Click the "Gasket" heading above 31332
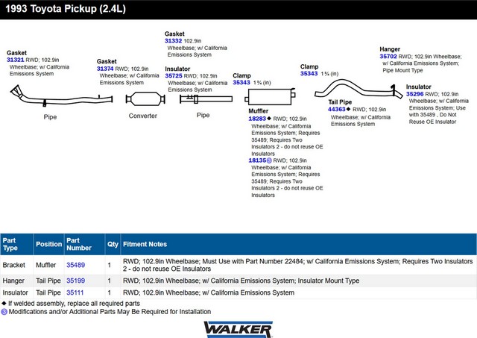 (174, 34)
